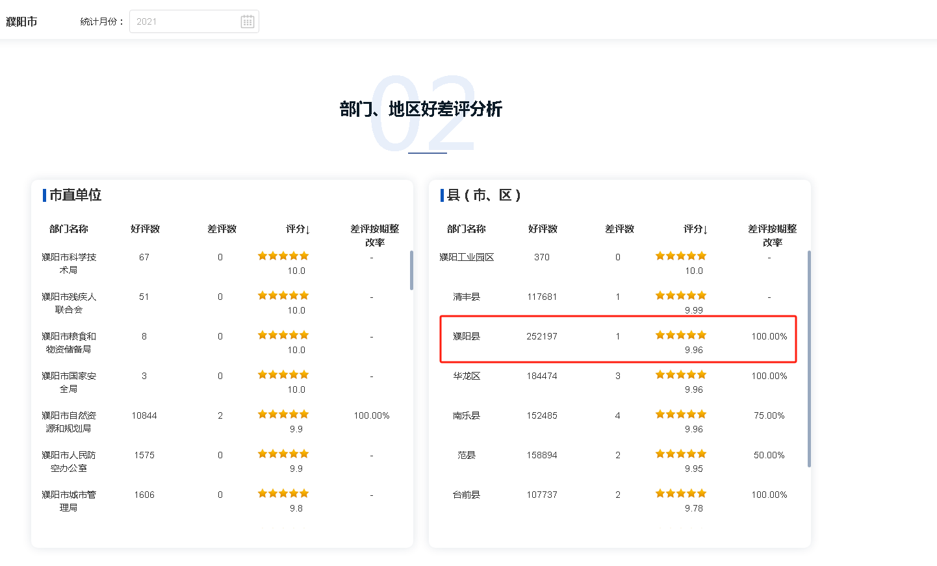Click the 50.00% 整改率 for 范县
The image size is (937, 566).
pos(769,455)
